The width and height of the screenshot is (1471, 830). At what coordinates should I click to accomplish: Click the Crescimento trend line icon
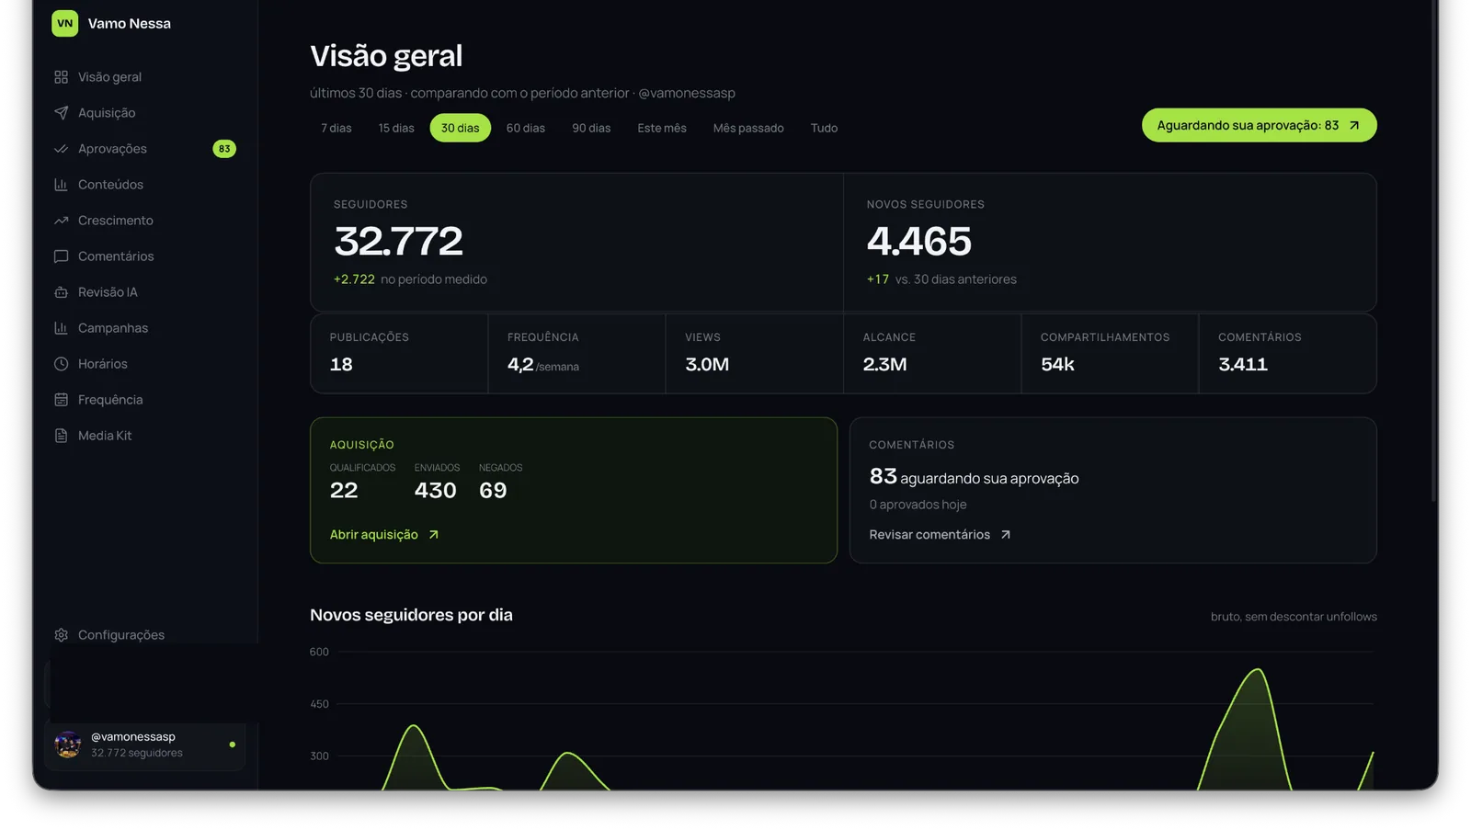tap(61, 221)
